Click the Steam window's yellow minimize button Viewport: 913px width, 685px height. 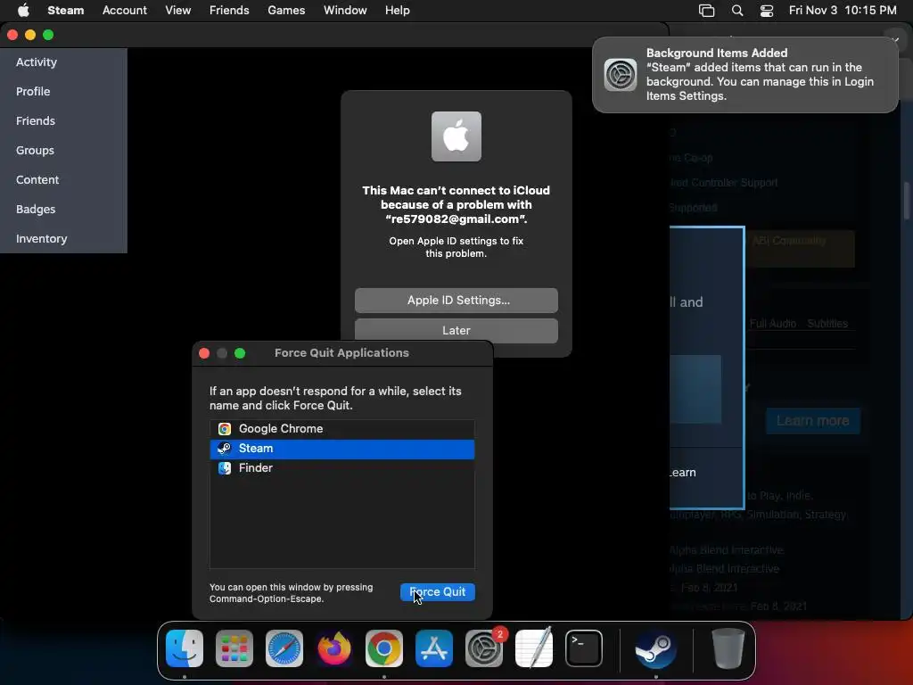coord(30,35)
